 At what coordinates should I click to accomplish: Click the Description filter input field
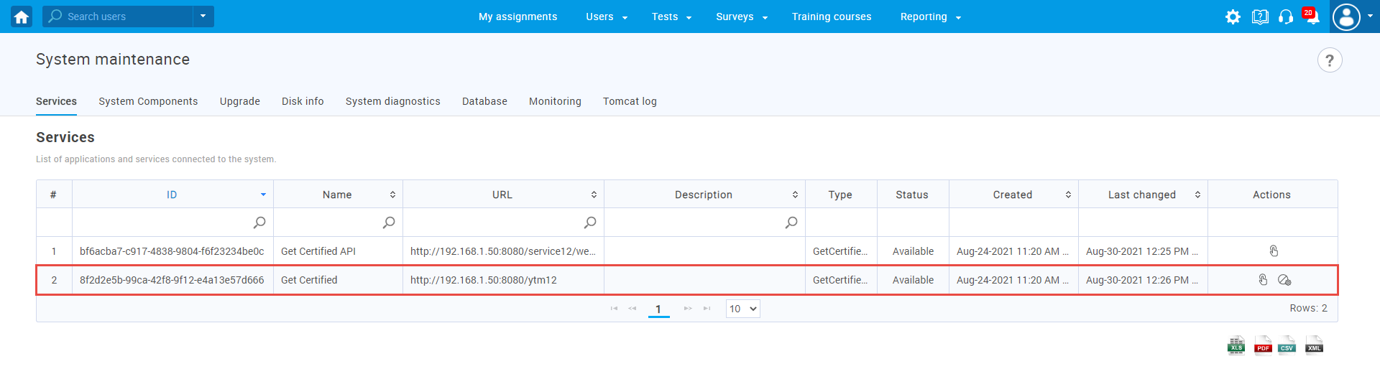(704, 223)
